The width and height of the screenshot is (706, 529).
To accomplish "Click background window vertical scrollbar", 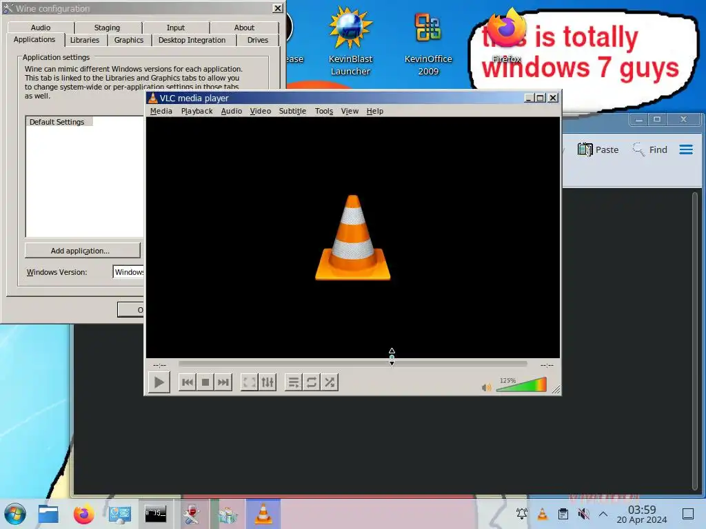I will tap(695, 342).
